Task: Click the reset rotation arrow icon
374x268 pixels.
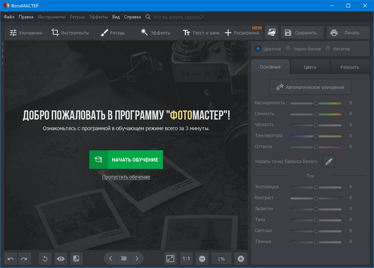Action: tap(45, 258)
